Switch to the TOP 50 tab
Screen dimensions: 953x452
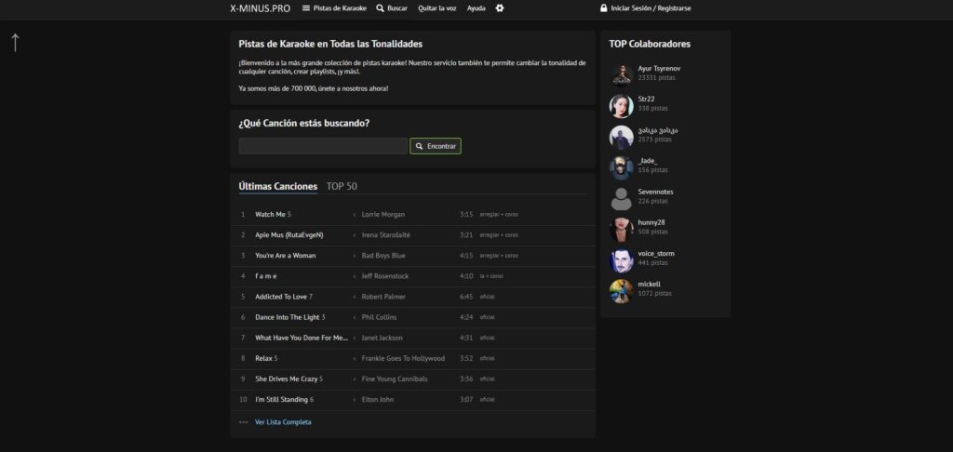tap(342, 187)
